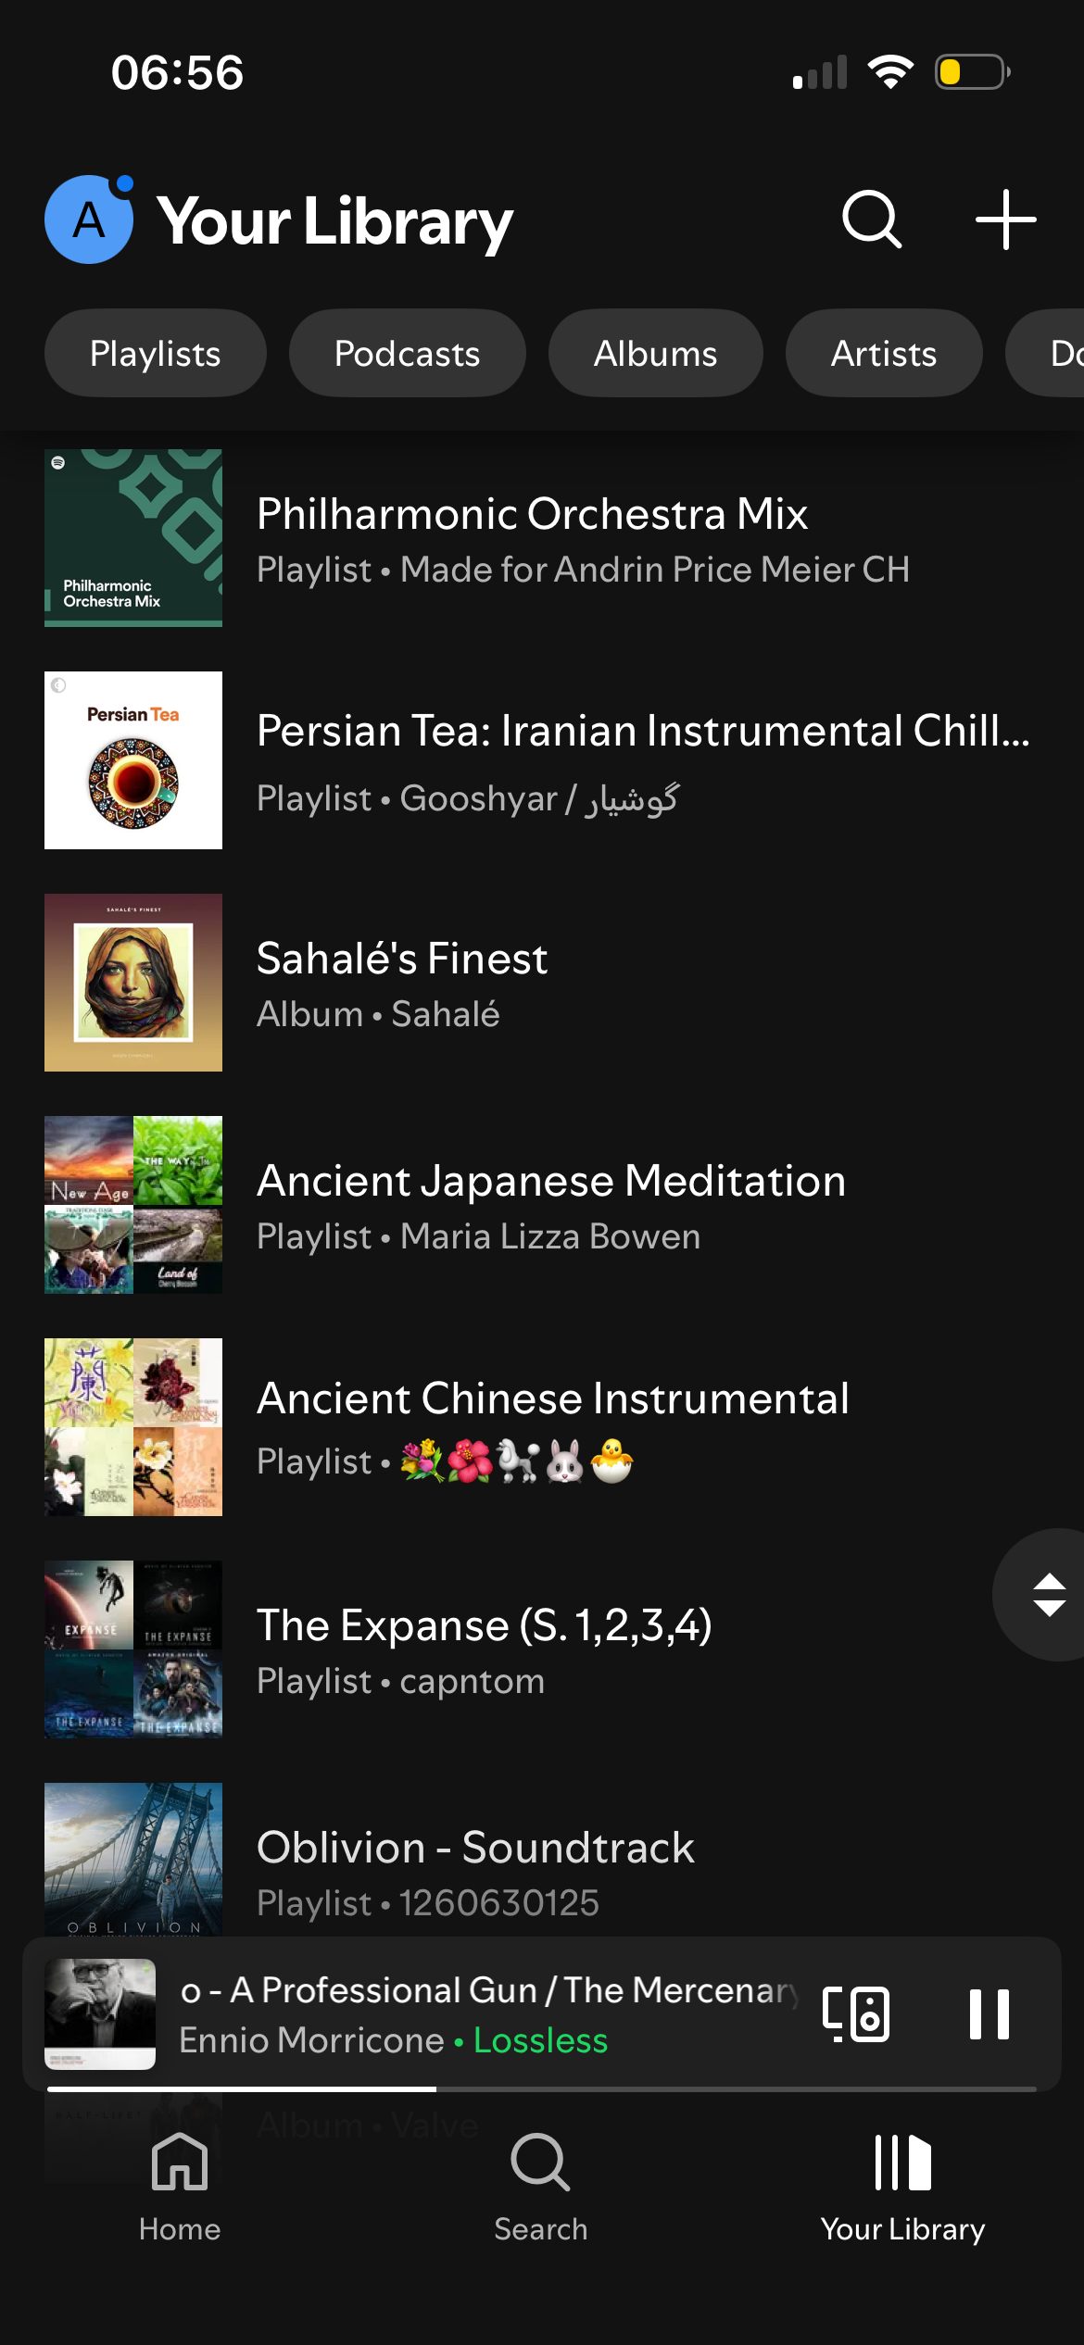The width and height of the screenshot is (1084, 2345).
Task: Select the Artists filter chip
Action: (x=884, y=353)
